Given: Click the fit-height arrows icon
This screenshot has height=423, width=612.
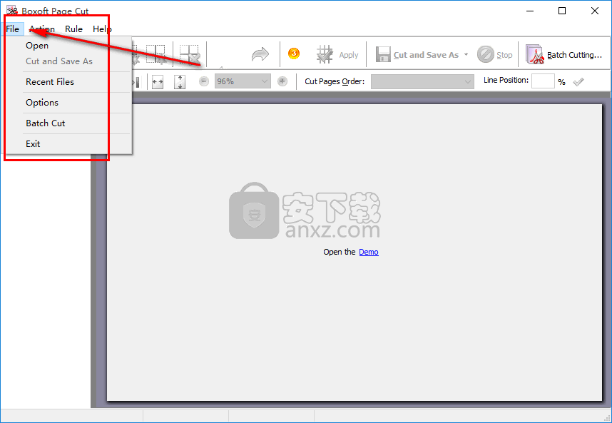Looking at the screenshot, I should pyautogui.click(x=180, y=82).
